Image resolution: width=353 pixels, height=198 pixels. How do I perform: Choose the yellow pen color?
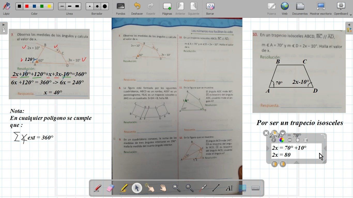(49, 6)
